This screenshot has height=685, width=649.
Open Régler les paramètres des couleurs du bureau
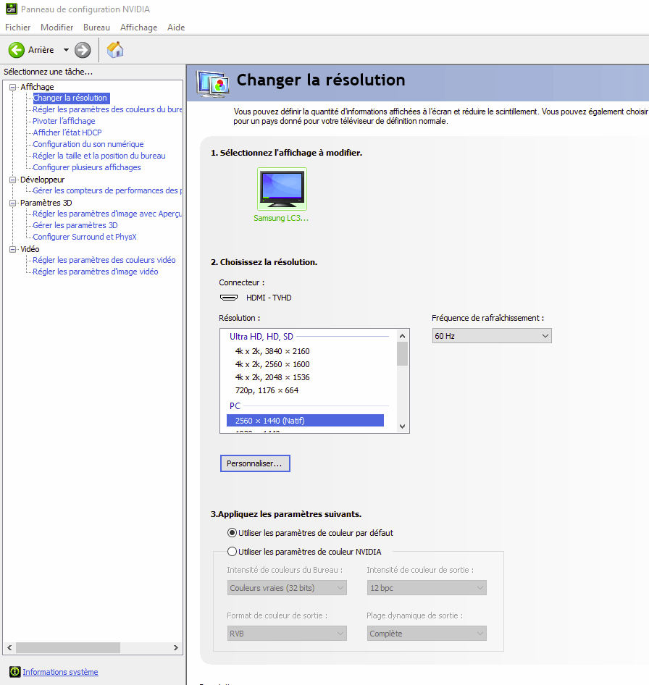[x=107, y=109]
